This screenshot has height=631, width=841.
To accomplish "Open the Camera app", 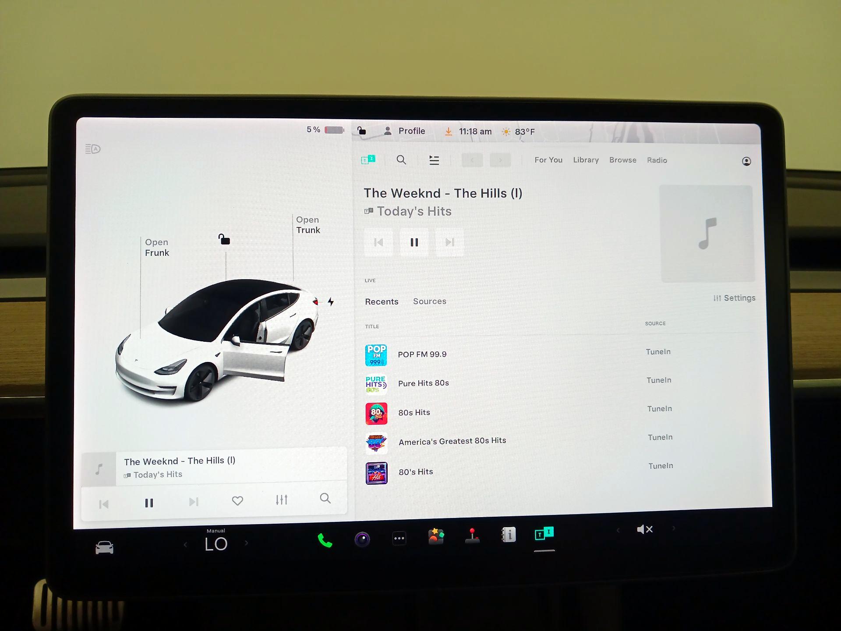I will (362, 539).
